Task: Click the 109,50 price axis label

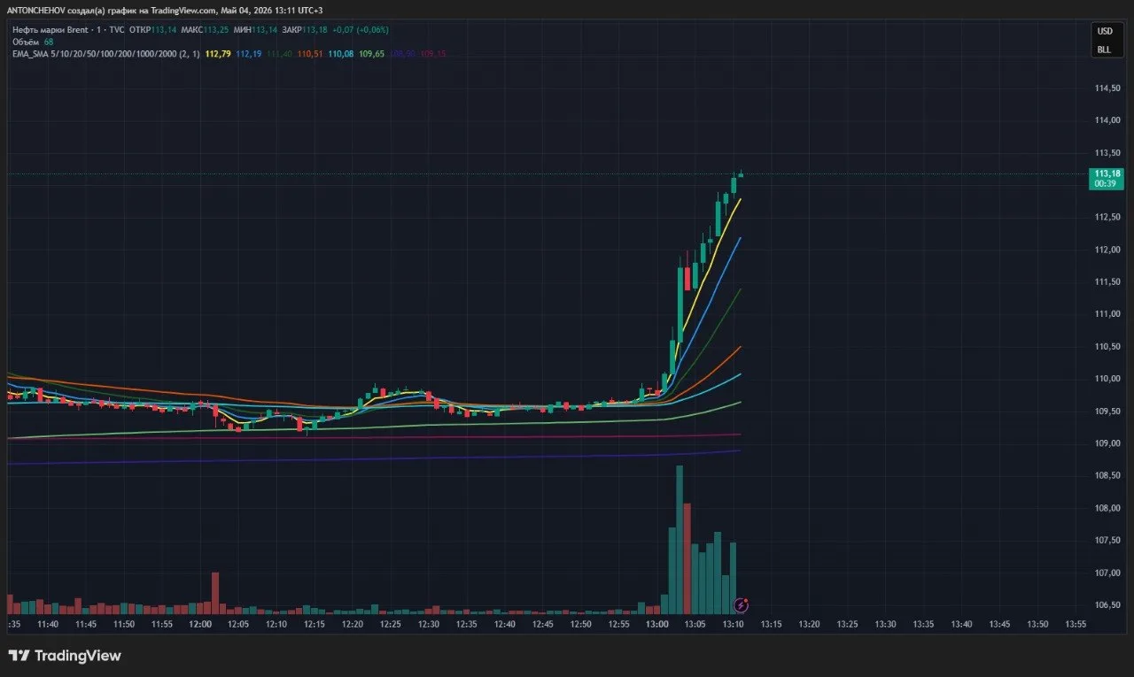Action: coord(1108,412)
